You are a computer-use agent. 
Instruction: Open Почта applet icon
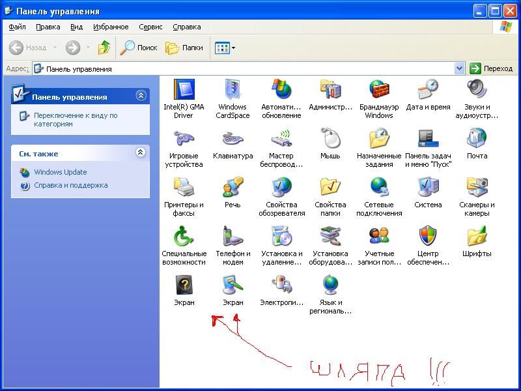coord(477,139)
